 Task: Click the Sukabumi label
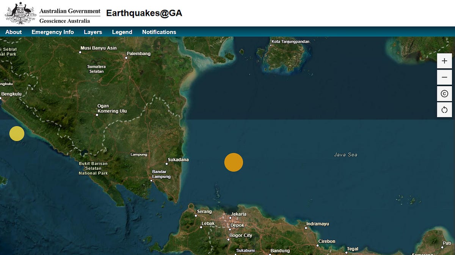point(246,250)
